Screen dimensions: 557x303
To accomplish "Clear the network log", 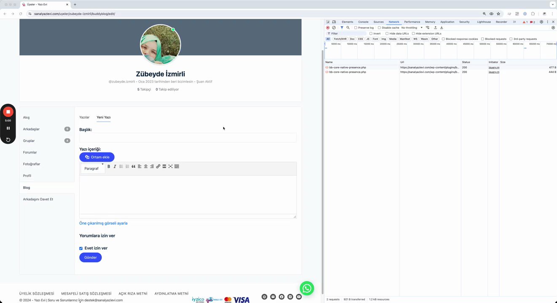I will click(x=334, y=28).
